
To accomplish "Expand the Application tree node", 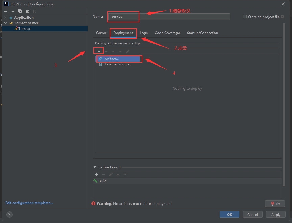I will (x=5, y=18).
